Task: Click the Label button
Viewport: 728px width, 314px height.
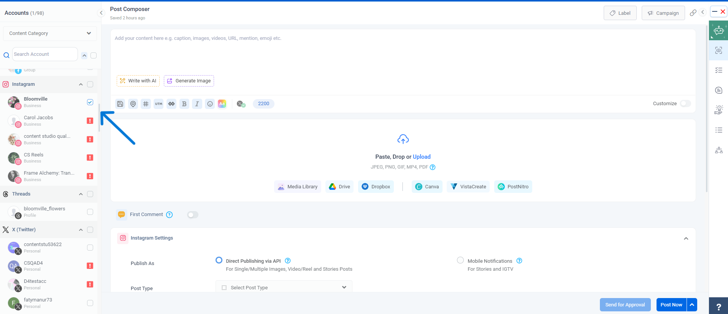Action: click(620, 13)
